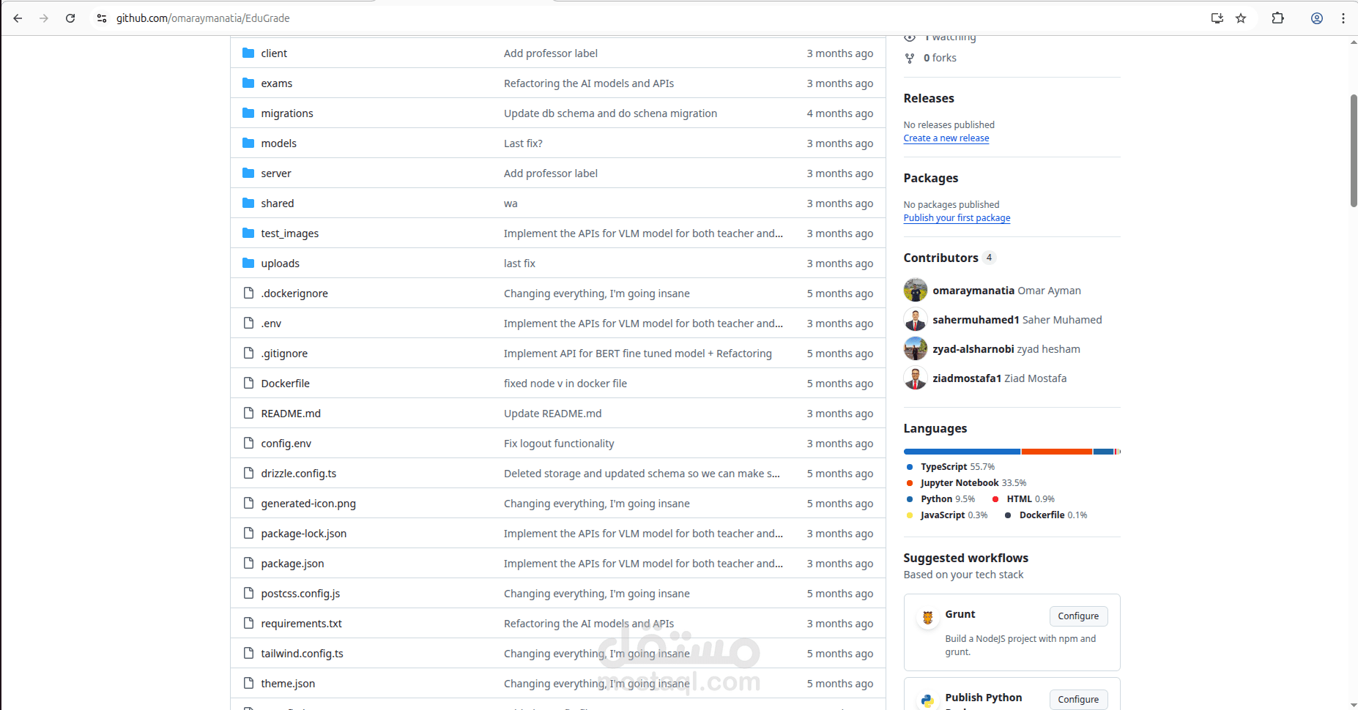Click the orange Jupyter segment of language bar
1358x710 pixels.
(1057, 452)
